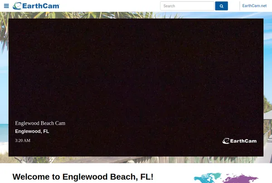Click the Englewood, FL location label

tap(32, 131)
